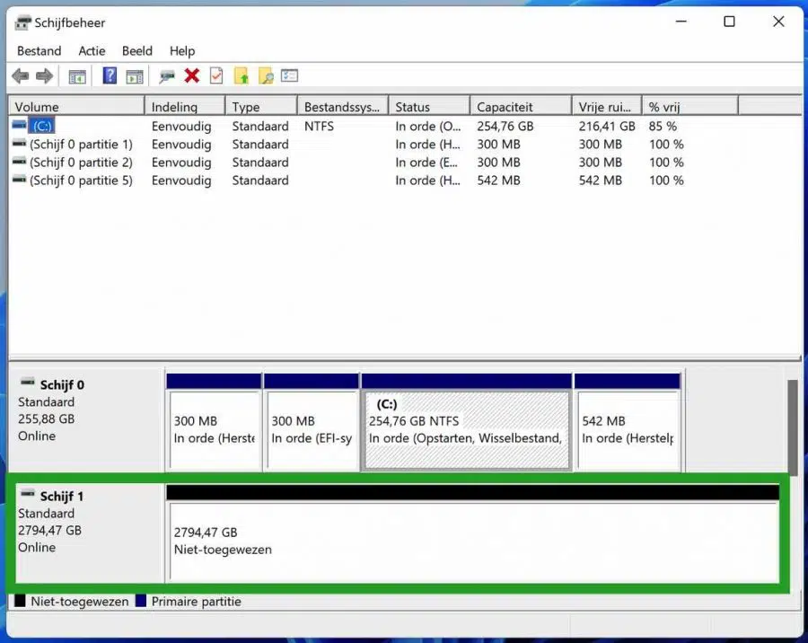This screenshot has width=808, height=643.
Task: Click the show/hide console tree icon
Action: 77,77
